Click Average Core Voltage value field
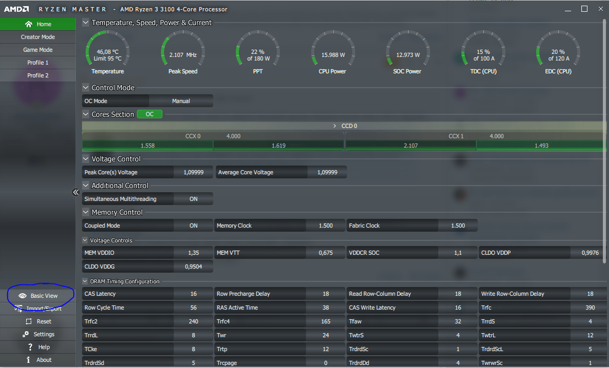The width and height of the screenshot is (609, 368). click(327, 172)
